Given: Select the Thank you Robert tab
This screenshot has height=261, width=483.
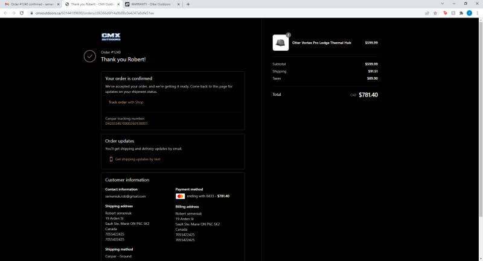Looking at the screenshot, I should coord(92,4).
